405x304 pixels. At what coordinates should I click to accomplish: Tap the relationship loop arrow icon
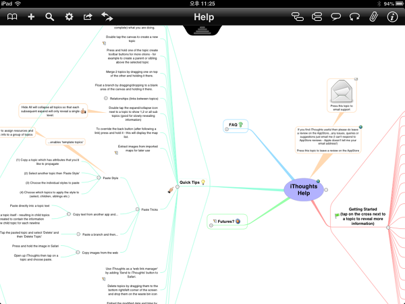(x=354, y=17)
